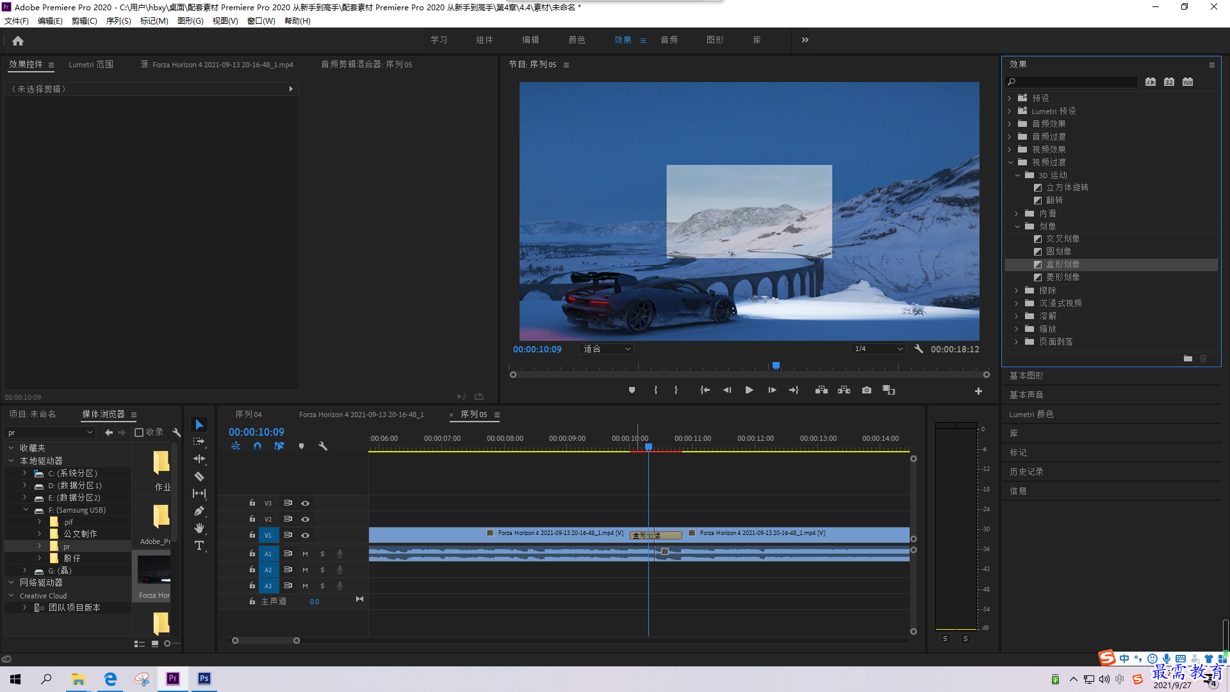The height and width of the screenshot is (692, 1230).
Task: Play the program monitor
Action: 749,390
